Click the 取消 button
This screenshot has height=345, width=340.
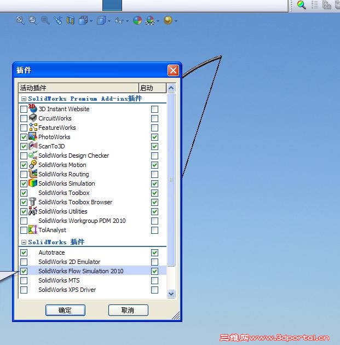pyautogui.click(x=128, y=311)
